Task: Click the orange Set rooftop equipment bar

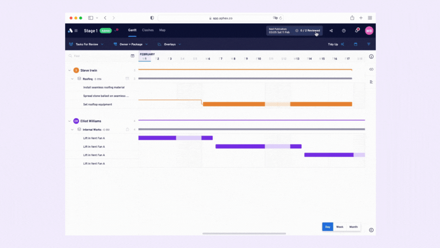Action: click(x=277, y=104)
